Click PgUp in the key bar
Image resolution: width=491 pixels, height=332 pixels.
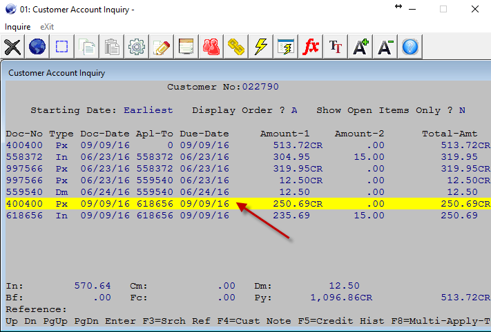(55, 321)
